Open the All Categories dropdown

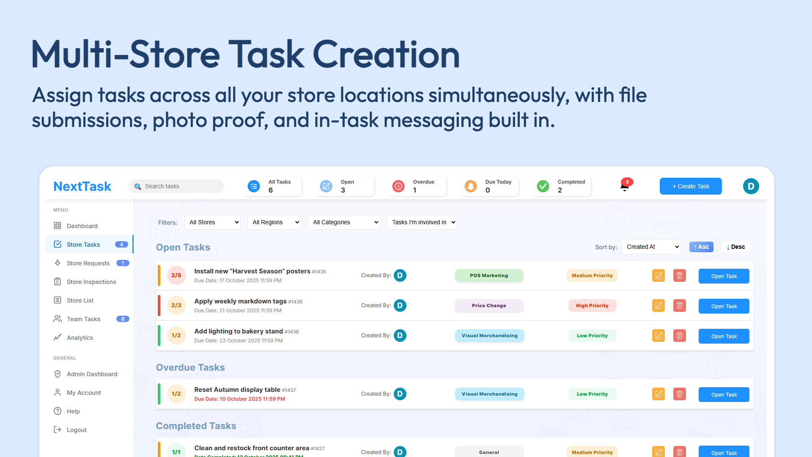pos(344,222)
